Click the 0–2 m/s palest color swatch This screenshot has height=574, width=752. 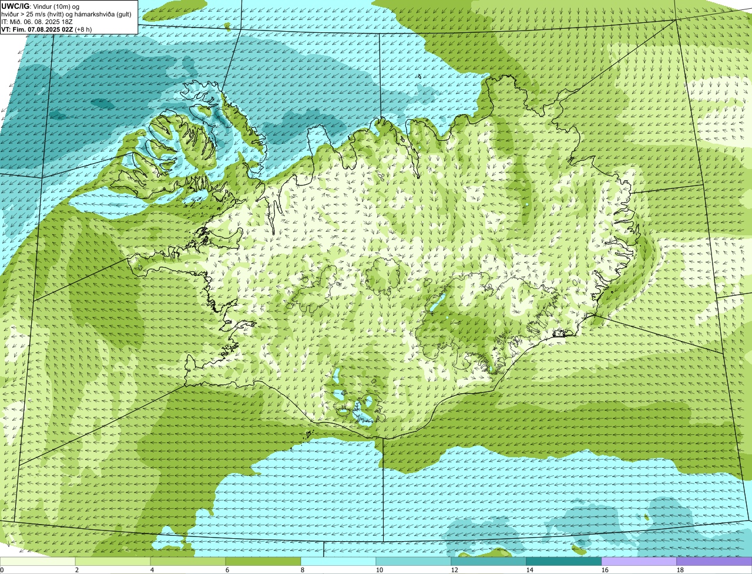pos(38,562)
